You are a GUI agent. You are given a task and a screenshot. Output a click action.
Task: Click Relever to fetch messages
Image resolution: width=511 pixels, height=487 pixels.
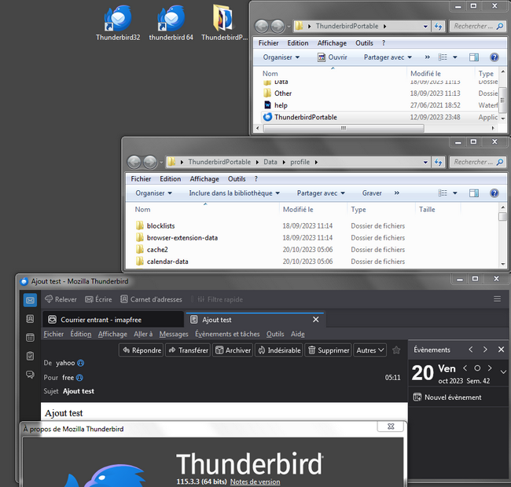[x=61, y=299]
